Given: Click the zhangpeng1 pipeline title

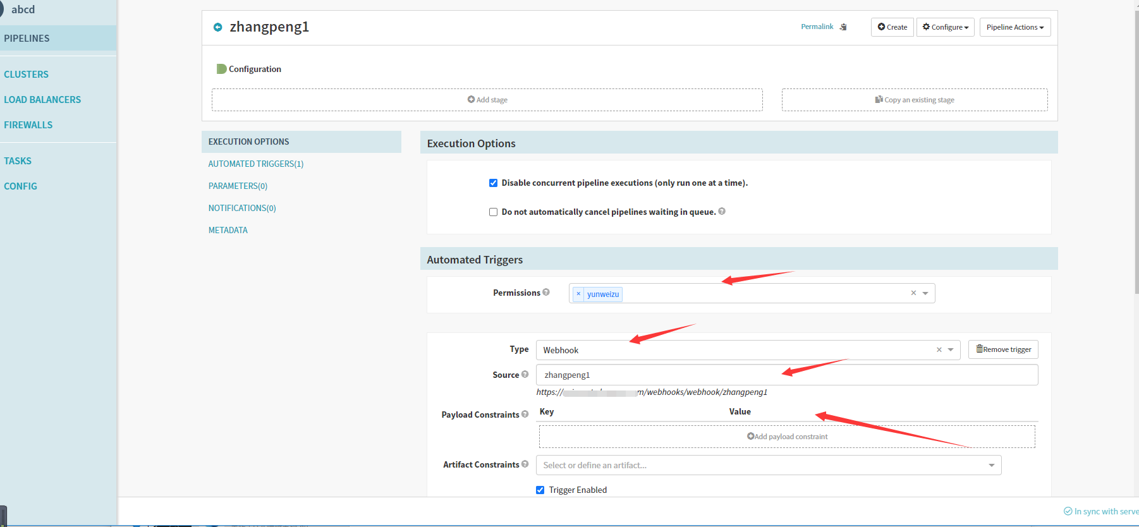Looking at the screenshot, I should (269, 27).
